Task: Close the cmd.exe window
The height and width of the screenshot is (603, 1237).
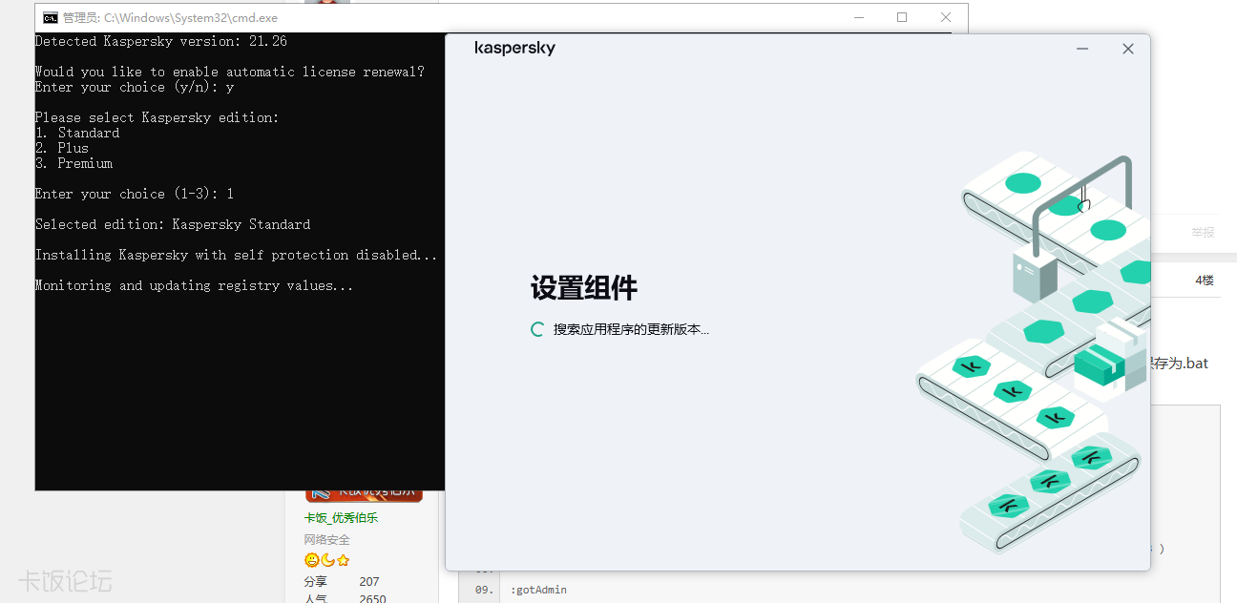Action: point(946,17)
